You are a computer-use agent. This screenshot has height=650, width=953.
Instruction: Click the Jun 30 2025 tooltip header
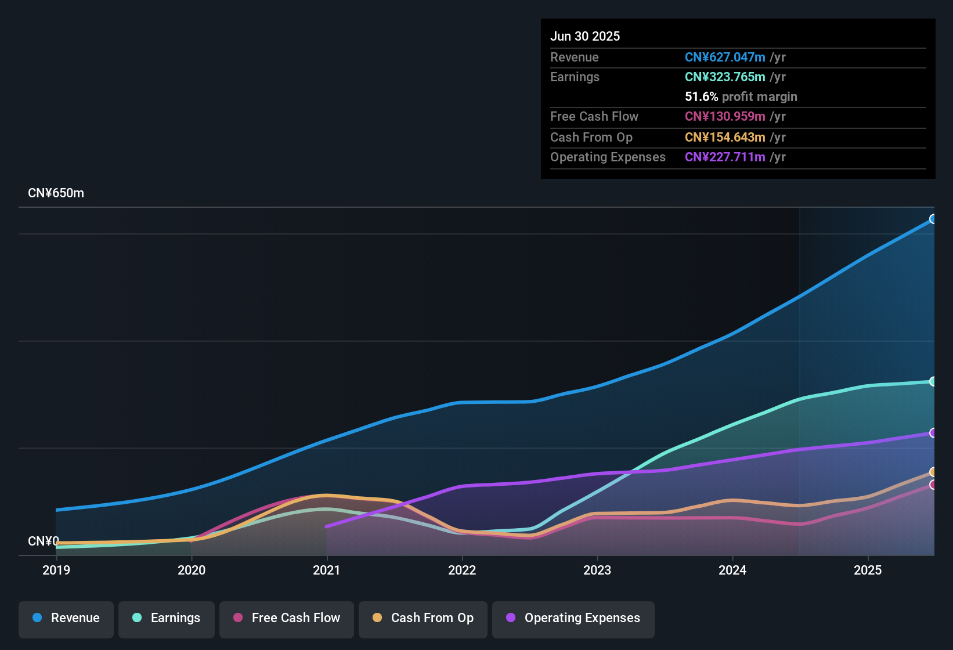(585, 36)
